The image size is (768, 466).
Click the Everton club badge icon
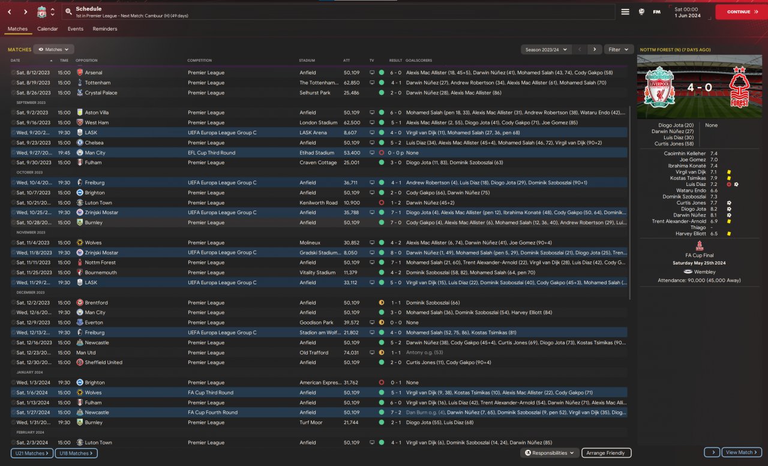(x=80, y=323)
